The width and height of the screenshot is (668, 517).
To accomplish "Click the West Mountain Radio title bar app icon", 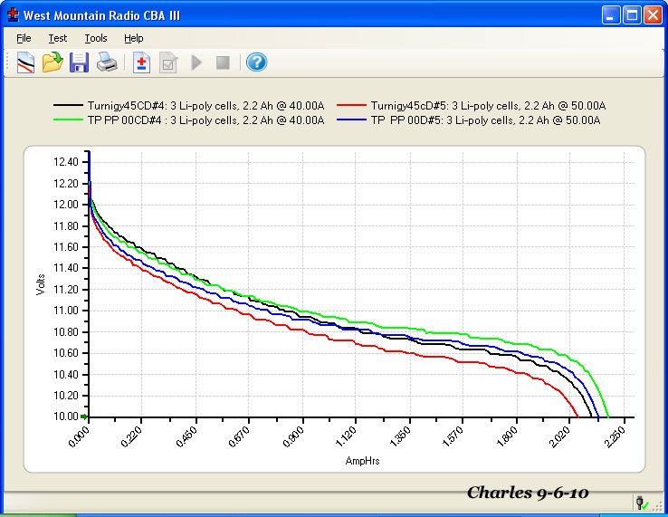I will [x=14, y=14].
